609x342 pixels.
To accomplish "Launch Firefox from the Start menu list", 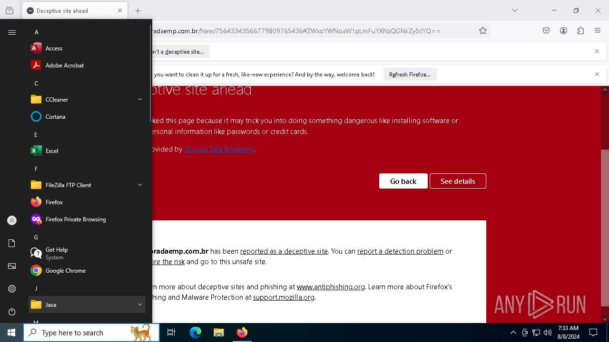I will tap(87, 202).
